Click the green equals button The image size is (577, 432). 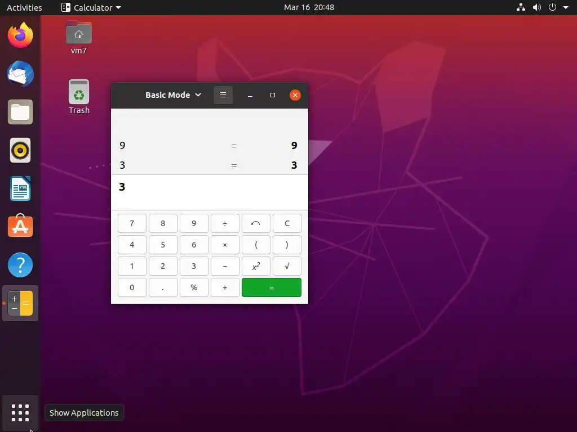(272, 287)
